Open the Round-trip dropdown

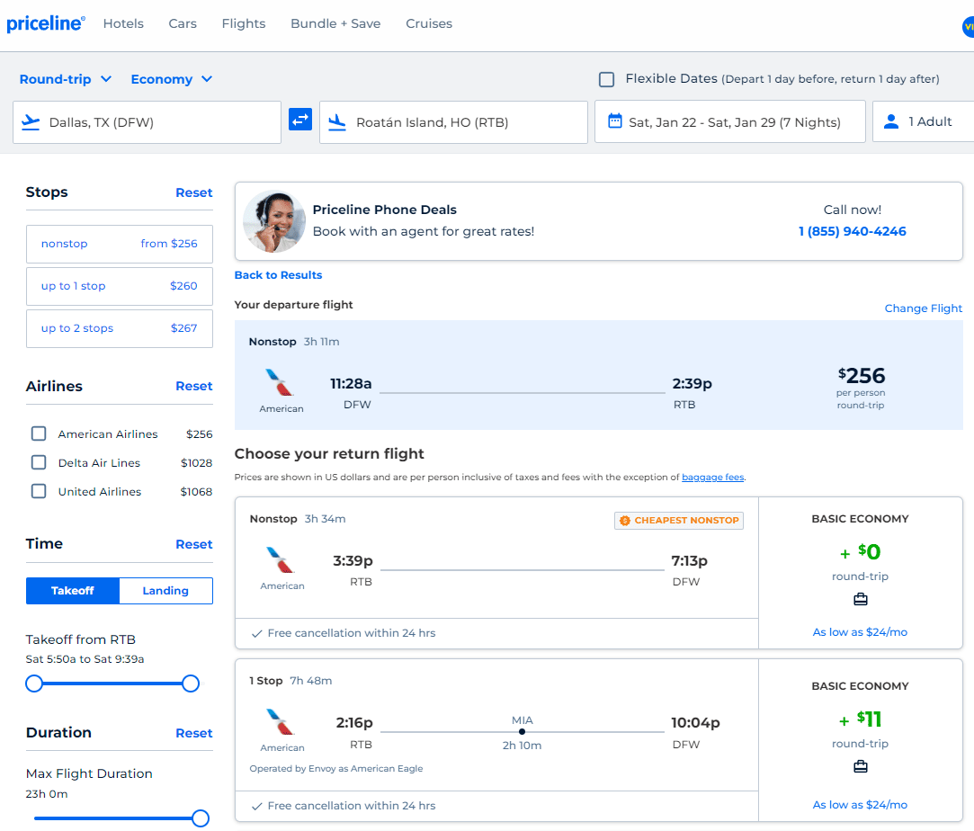coord(66,79)
